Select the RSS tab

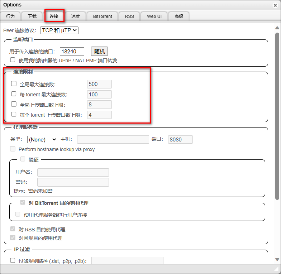[129, 16]
